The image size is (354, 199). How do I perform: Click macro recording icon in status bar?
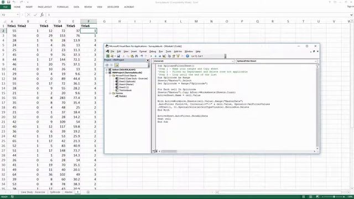[x=12, y=197]
